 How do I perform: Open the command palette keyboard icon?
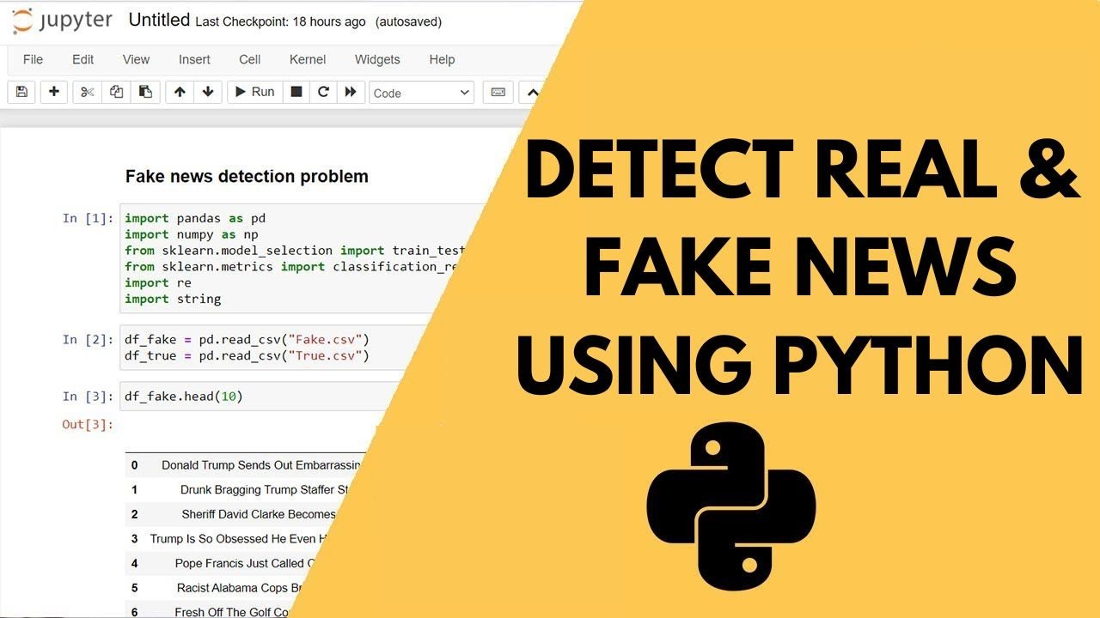[498, 92]
